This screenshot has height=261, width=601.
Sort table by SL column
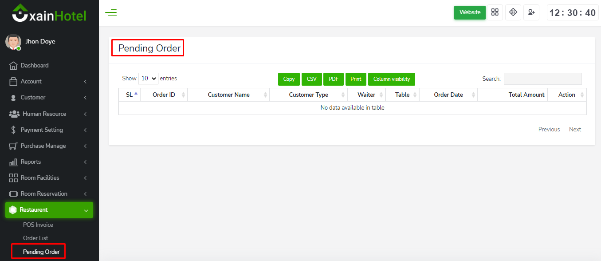tap(130, 95)
